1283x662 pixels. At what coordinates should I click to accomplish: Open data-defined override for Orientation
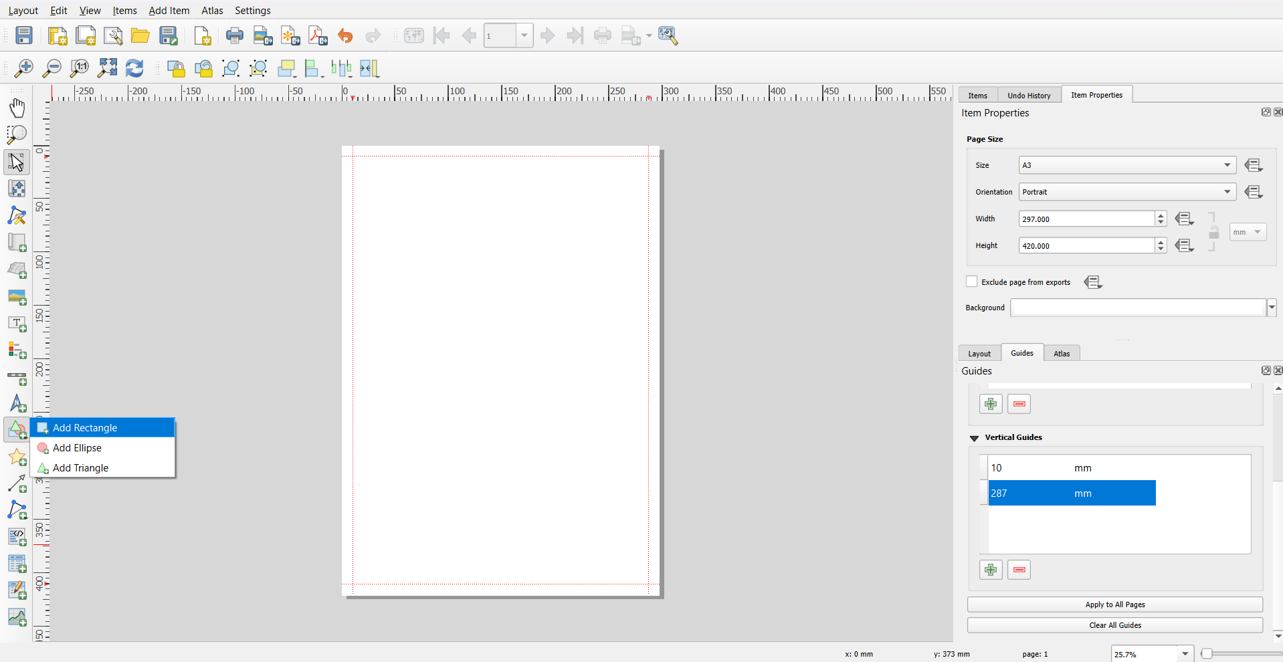pos(1253,192)
